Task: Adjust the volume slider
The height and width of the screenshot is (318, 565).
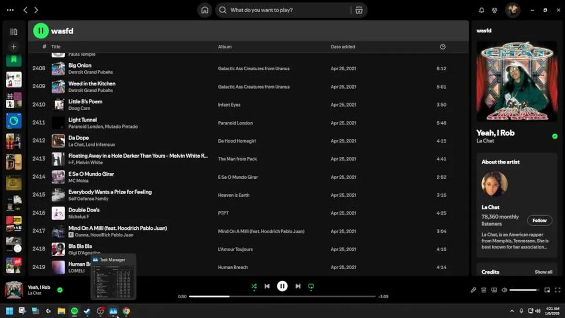Action: tap(524, 290)
